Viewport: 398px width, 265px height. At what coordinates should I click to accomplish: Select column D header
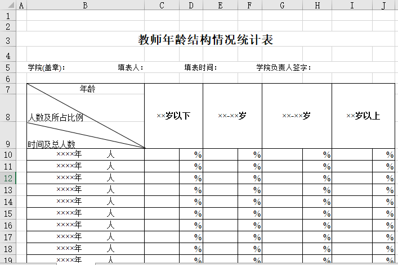(191, 5)
